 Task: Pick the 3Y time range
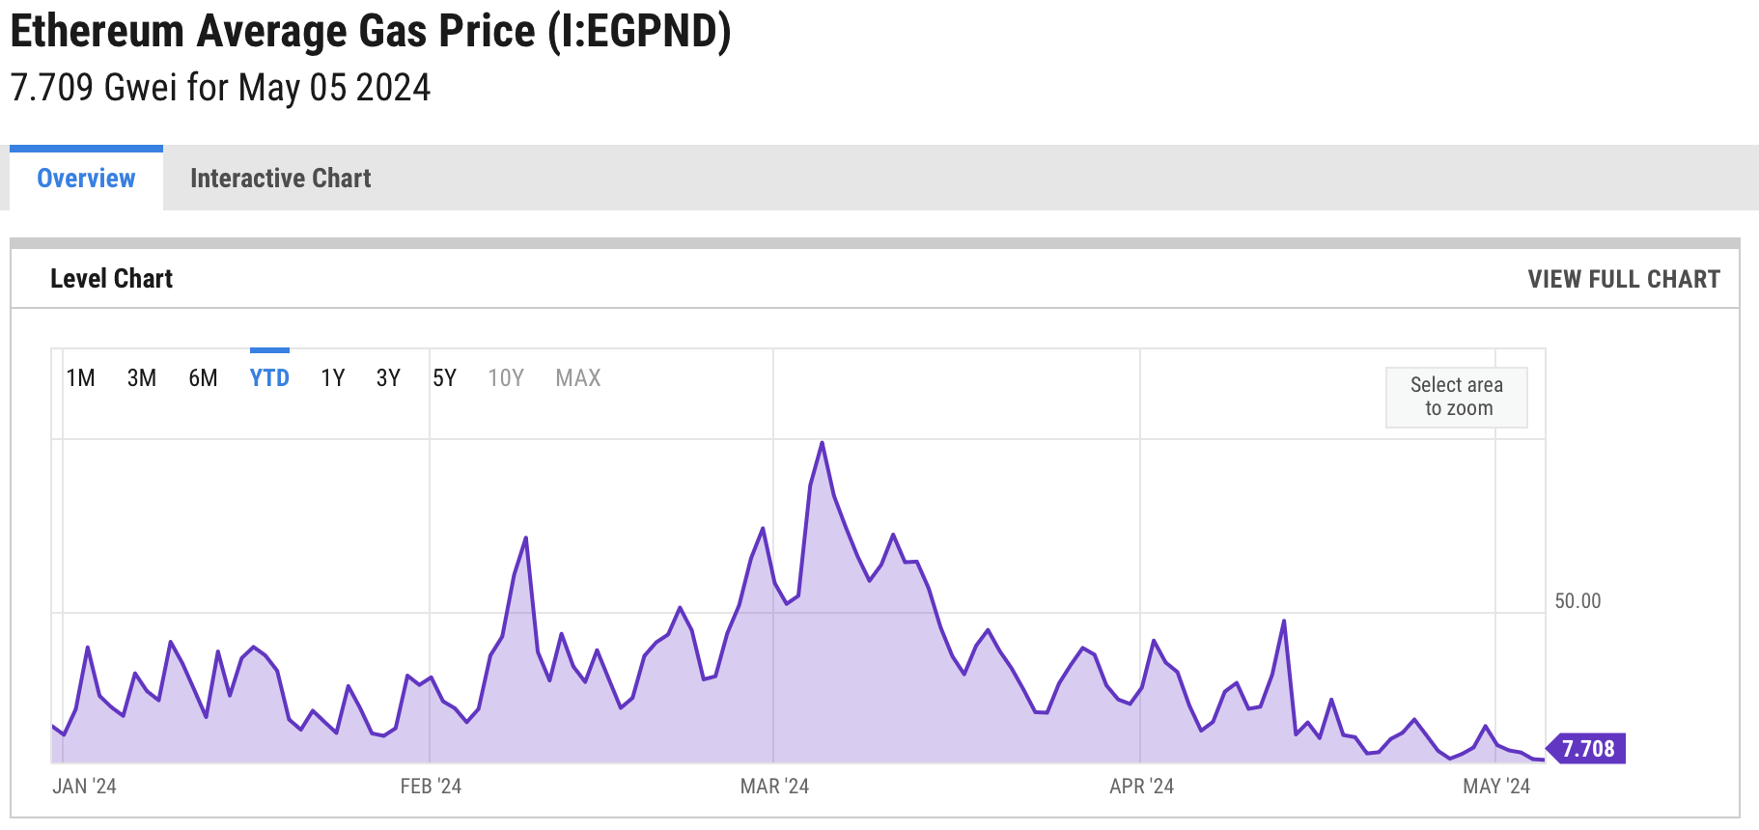(x=388, y=378)
